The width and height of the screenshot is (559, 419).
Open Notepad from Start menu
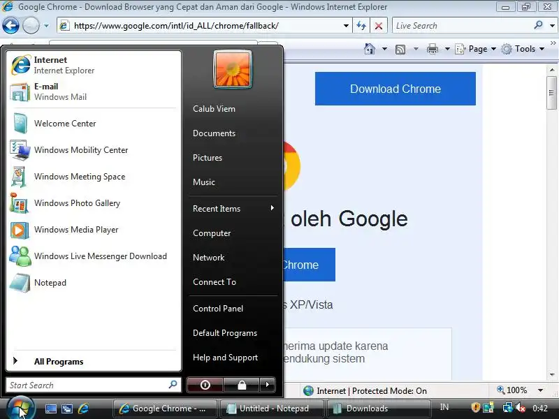[x=94, y=283]
